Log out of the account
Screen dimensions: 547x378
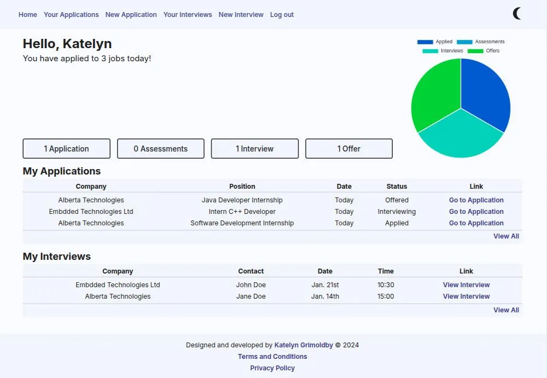pos(282,15)
